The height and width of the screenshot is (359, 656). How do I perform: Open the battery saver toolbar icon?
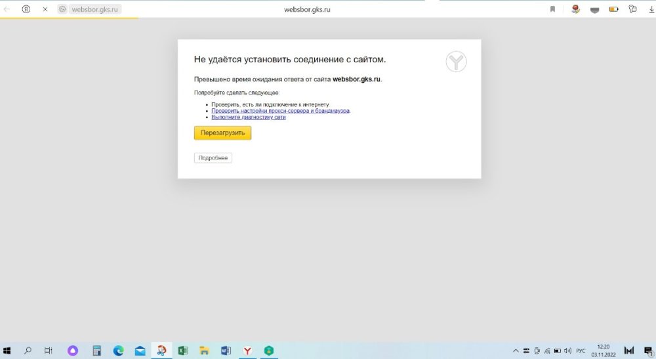tap(613, 9)
